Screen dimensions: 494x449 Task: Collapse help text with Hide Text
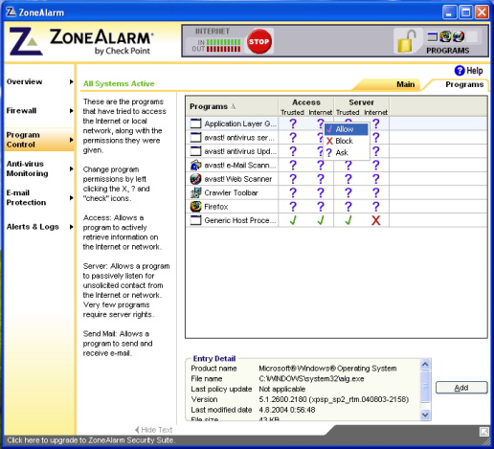tap(154, 430)
